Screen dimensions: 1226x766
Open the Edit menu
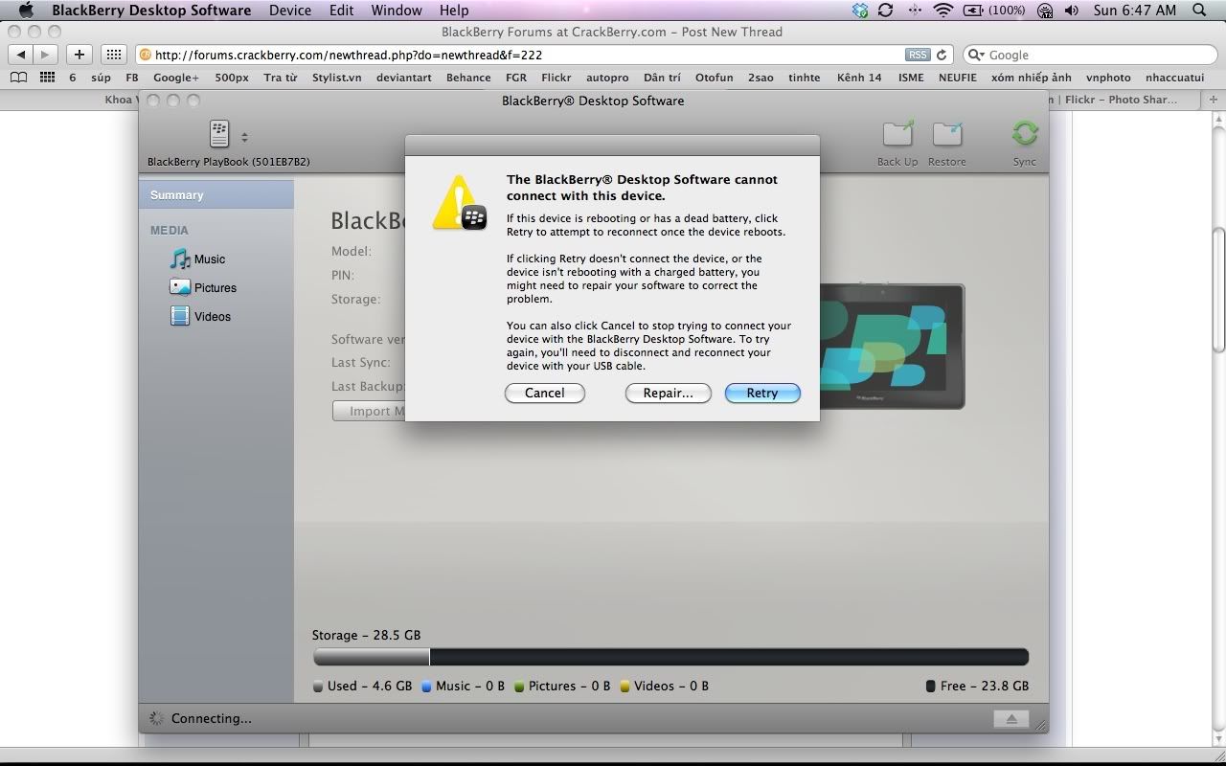[x=341, y=11]
